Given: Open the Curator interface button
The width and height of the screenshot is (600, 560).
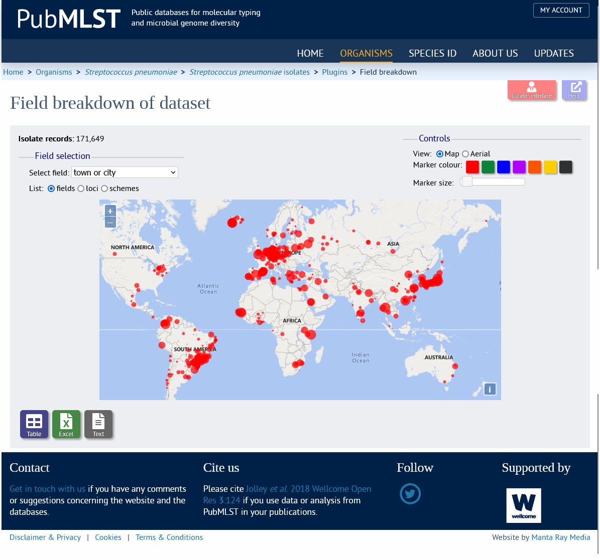Looking at the screenshot, I should point(532,90).
